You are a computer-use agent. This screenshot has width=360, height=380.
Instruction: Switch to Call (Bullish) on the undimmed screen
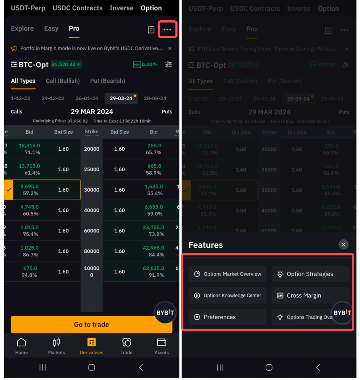pos(63,81)
